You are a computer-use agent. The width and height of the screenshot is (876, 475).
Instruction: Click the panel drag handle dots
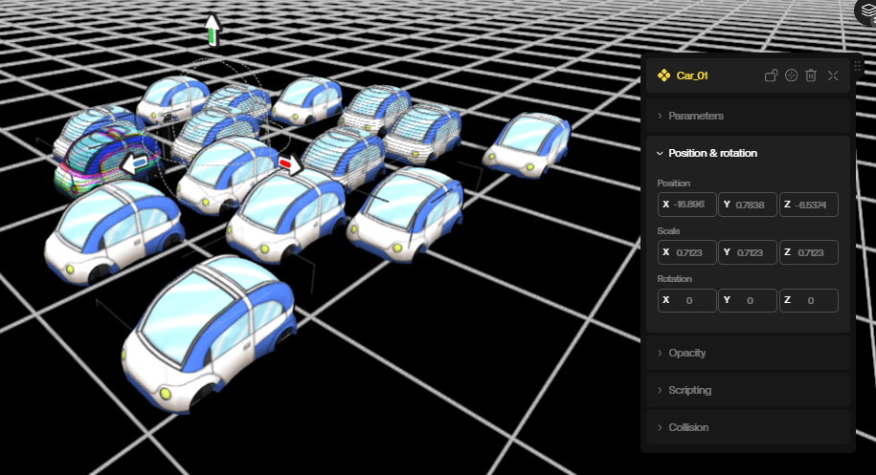[858, 66]
